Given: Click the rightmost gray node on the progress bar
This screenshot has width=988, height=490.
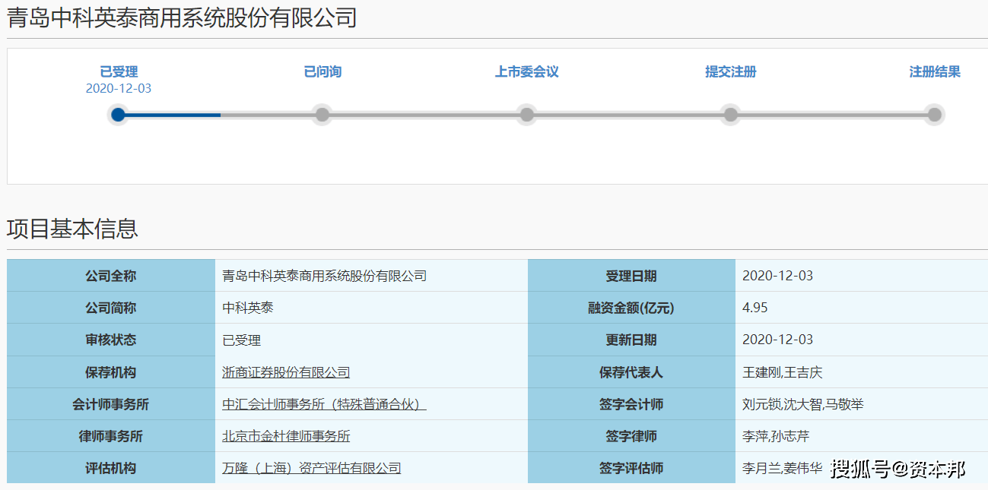Looking at the screenshot, I should (934, 115).
